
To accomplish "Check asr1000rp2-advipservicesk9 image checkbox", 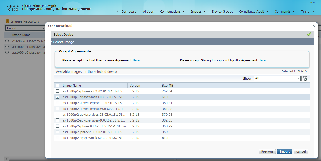I will (x=57, y=120).
